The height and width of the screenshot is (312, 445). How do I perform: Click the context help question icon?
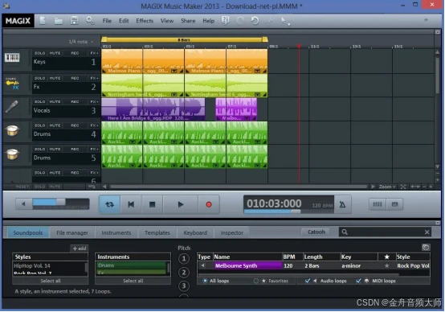point(226,20)
